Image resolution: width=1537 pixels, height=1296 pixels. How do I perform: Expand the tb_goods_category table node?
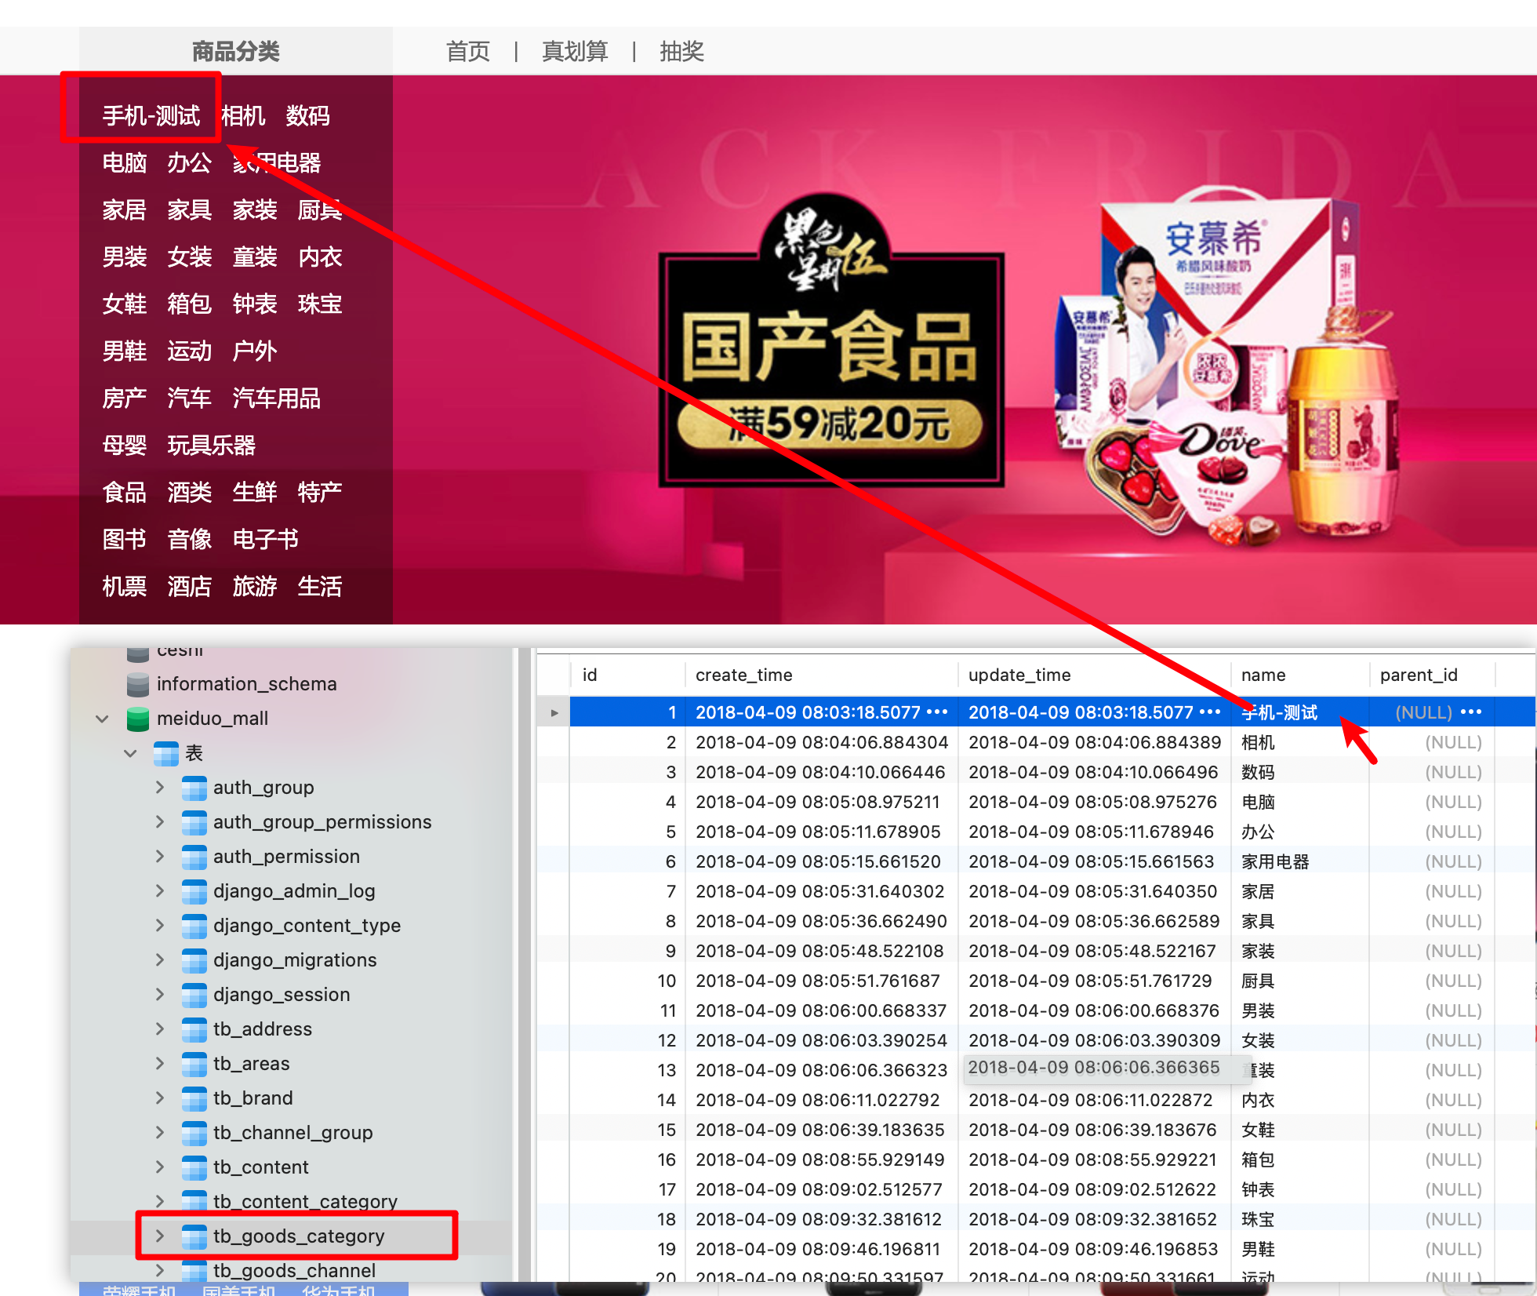160,1236
